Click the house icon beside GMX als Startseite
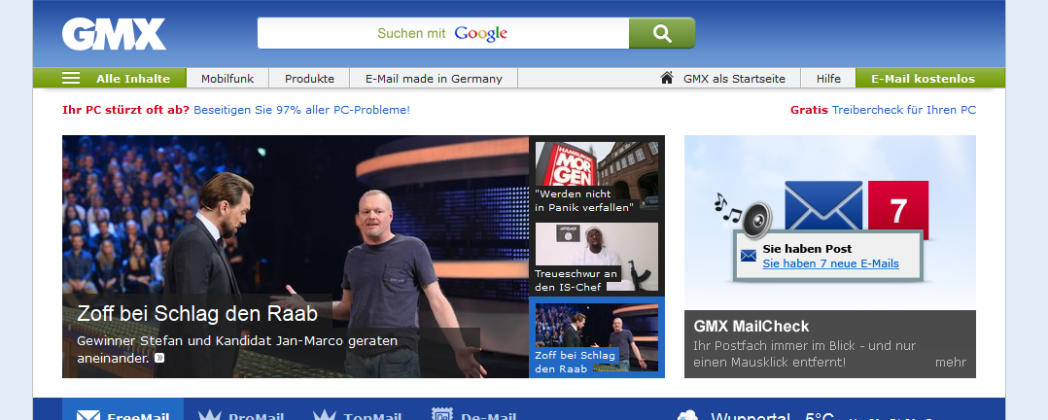The height and width of the screenshot is (420, 1048). (666, 78)
